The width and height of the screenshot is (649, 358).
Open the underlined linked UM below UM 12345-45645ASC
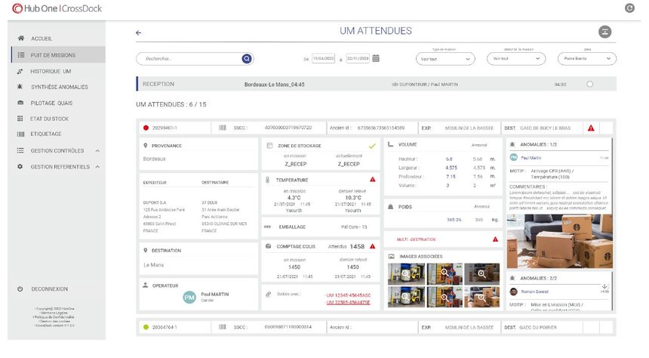tap(349, 302)
